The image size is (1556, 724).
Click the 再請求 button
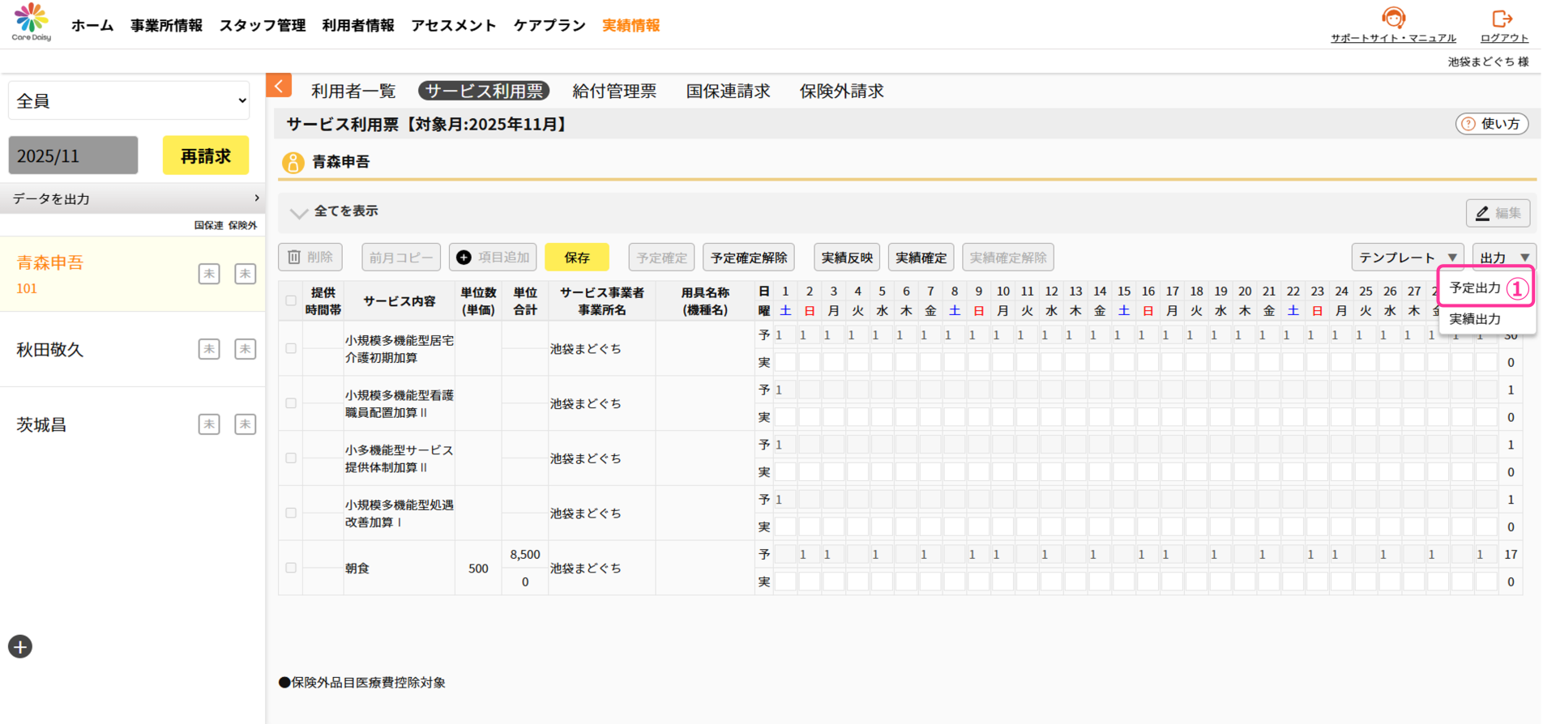click(205, 155)
